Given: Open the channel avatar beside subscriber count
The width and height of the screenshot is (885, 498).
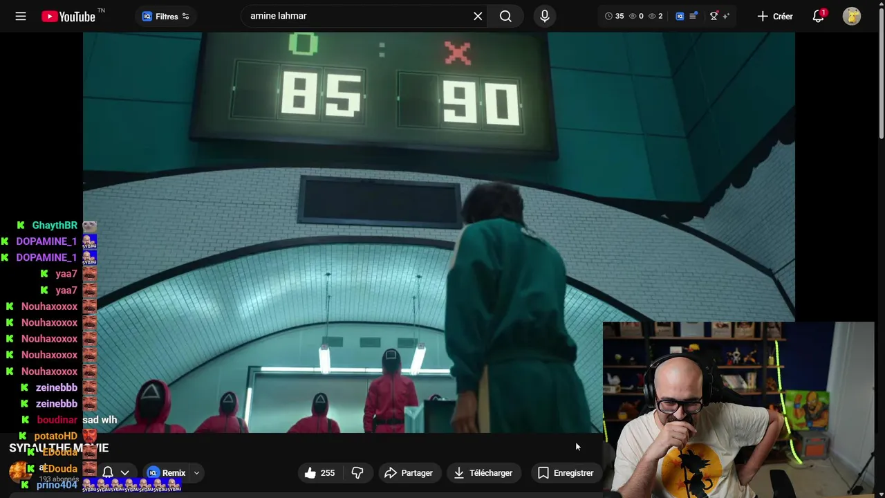Looking at the screenshot, I should point(19,472).
